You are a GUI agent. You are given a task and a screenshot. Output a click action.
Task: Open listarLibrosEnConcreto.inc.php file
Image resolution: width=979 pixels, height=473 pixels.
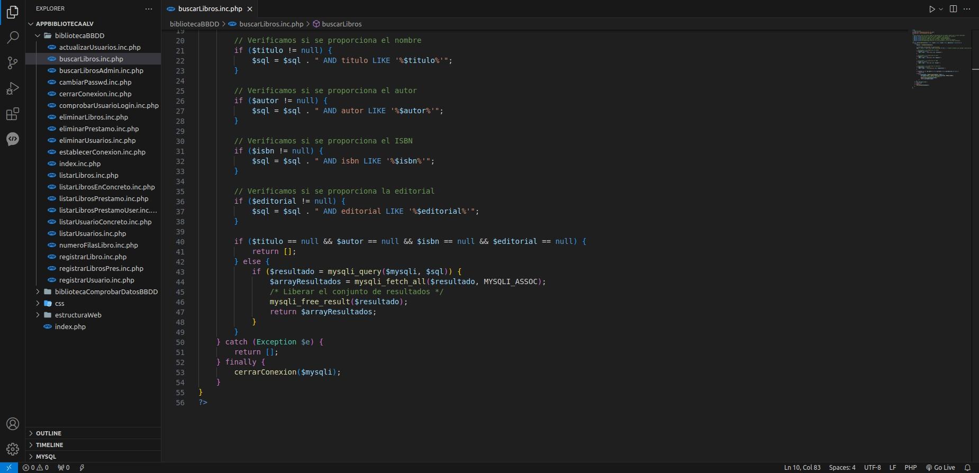click(93, 187)
